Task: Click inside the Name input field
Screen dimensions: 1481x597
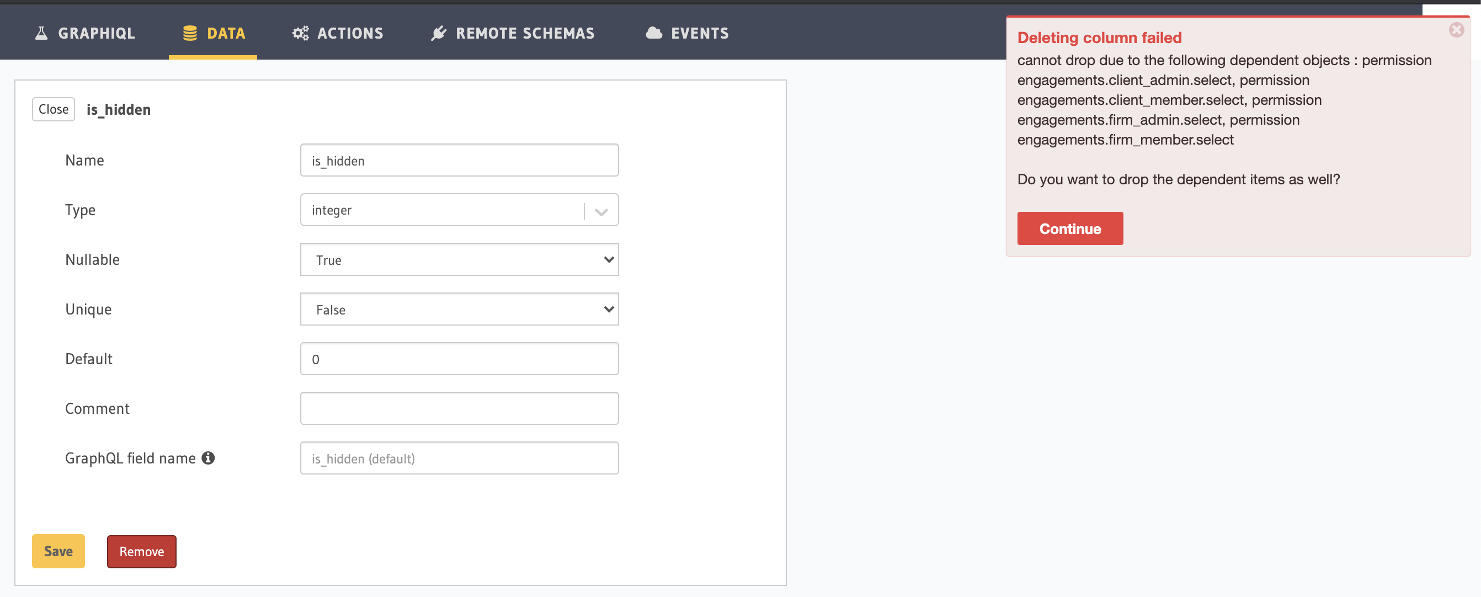Action: point(459,161)
